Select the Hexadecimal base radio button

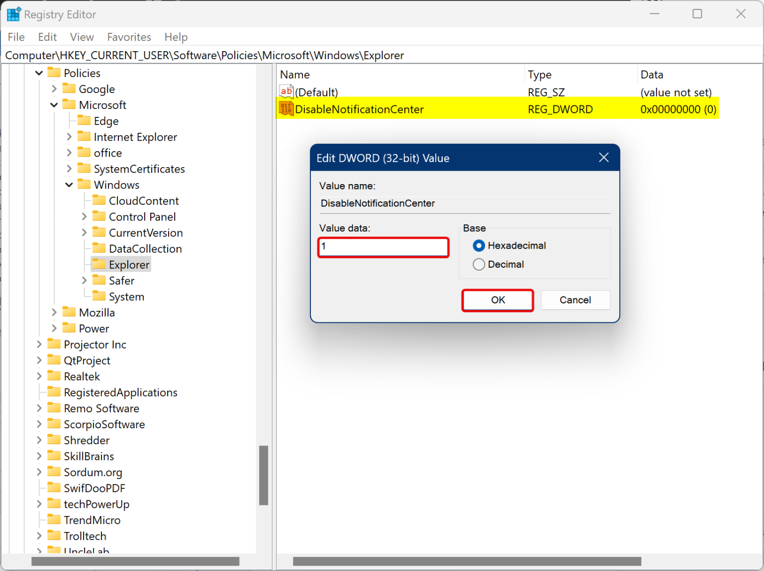[x=478, y=246]
